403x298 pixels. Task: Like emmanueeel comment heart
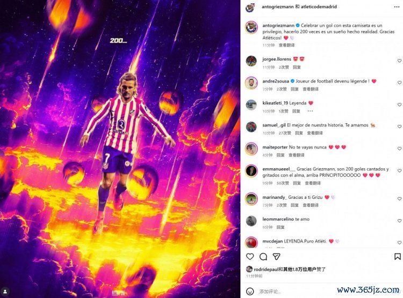coord(399,170)
